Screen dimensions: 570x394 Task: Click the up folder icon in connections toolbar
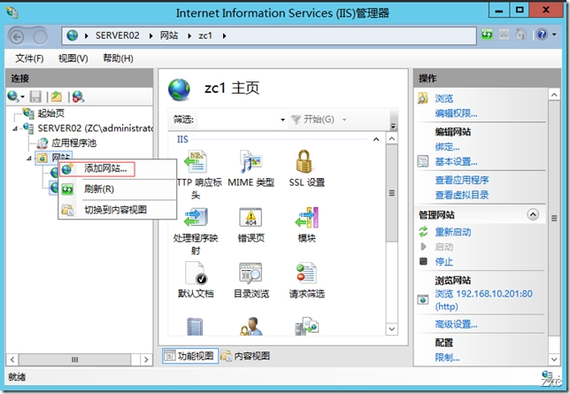57,97
